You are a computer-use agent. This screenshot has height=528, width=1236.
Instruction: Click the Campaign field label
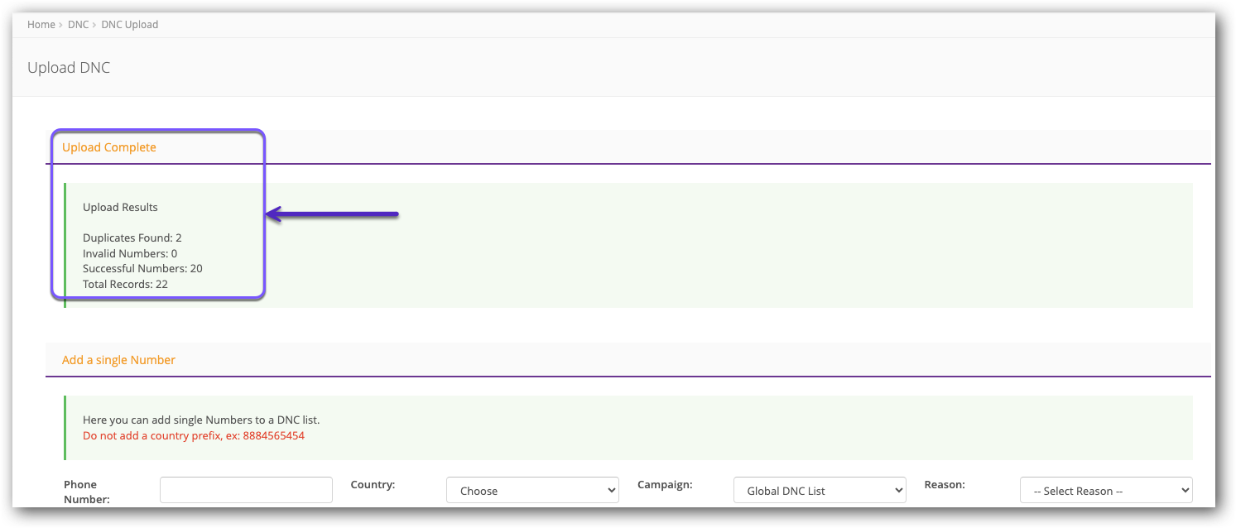tap(665, 484)
